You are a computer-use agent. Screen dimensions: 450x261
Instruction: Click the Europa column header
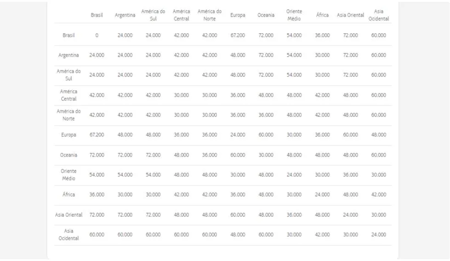(237, 15)
